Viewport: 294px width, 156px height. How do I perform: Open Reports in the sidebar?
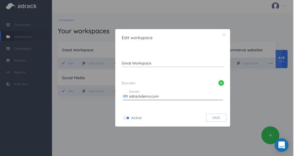[x=20, y=72]
